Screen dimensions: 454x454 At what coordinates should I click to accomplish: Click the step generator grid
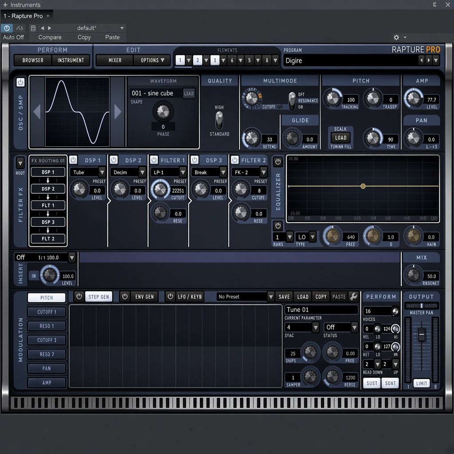(176, 346)
